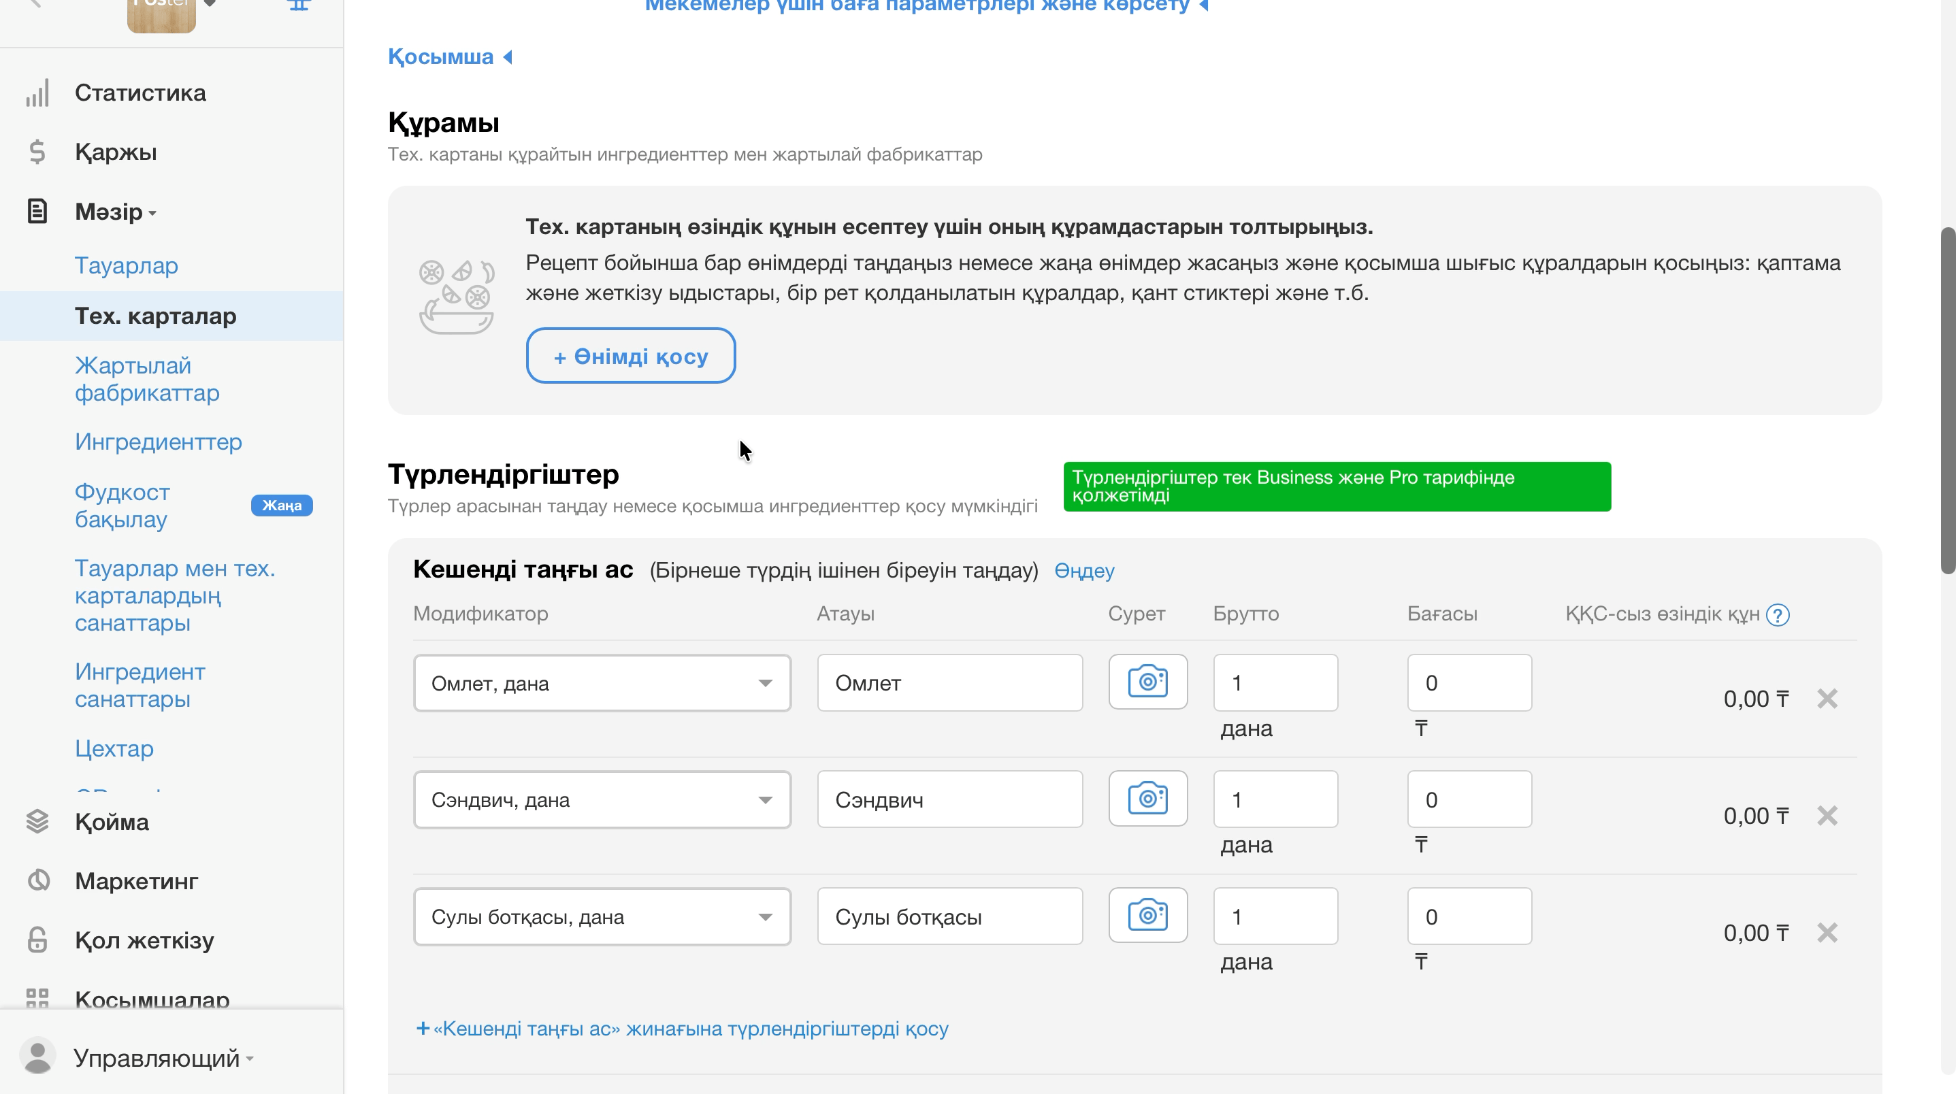Expand the Мәзір menu section
The image size is (1960, 1094).
pyautogui.click(x=116, y=212)
